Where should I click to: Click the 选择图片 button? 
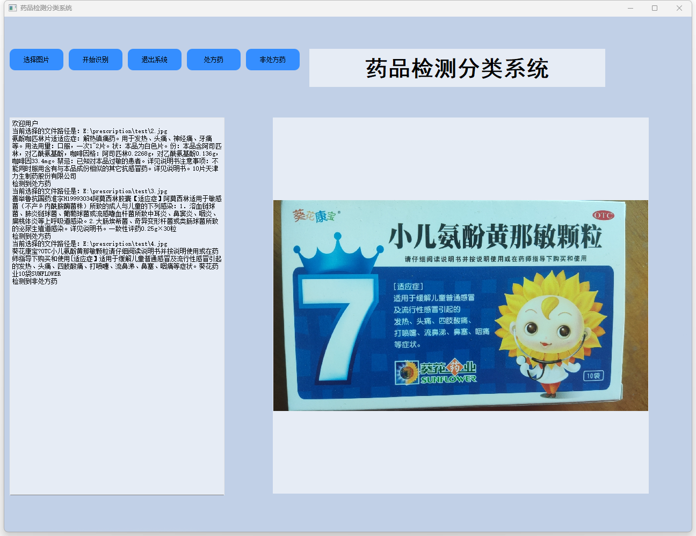coord(37,60)
